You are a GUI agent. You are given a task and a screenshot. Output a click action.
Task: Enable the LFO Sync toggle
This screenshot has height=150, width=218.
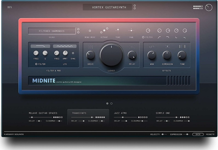(x=73, y=53)
